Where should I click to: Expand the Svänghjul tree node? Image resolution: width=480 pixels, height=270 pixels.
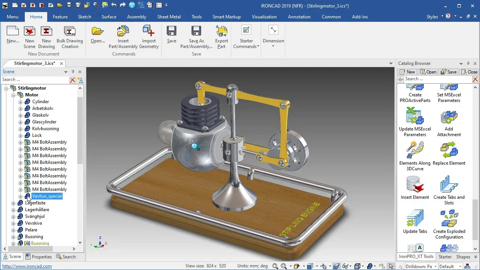(13, 216)
